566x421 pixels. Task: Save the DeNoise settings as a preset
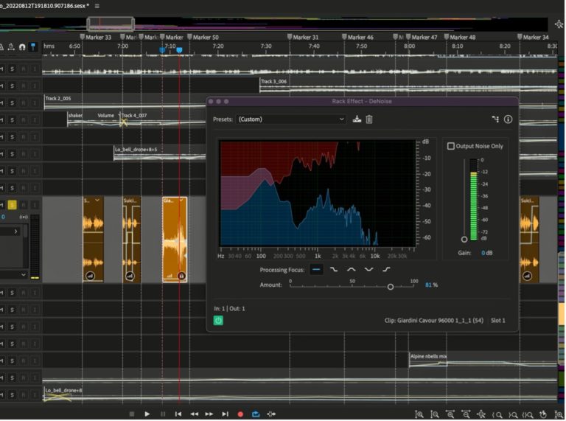coord(357,119)
